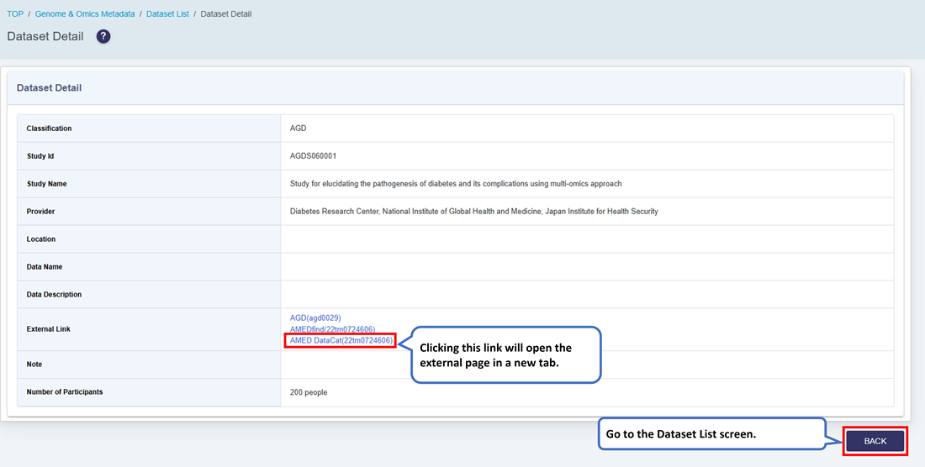Click the Provider value Diabetes Research Center

tap(473, 212)
